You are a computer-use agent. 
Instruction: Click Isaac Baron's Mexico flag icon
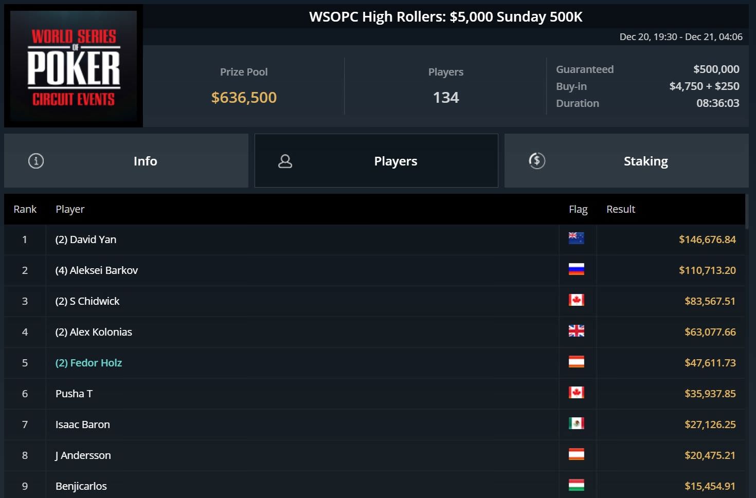[x=576, y=423]
